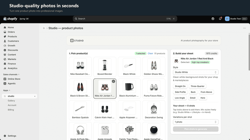Open Gallery under studio app
The image size is (250, 140).
(x=11, y=101)
